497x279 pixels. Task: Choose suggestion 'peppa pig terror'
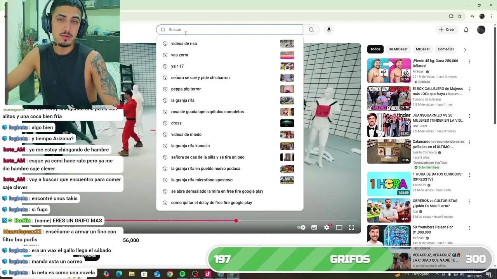[x=230, y=89]
